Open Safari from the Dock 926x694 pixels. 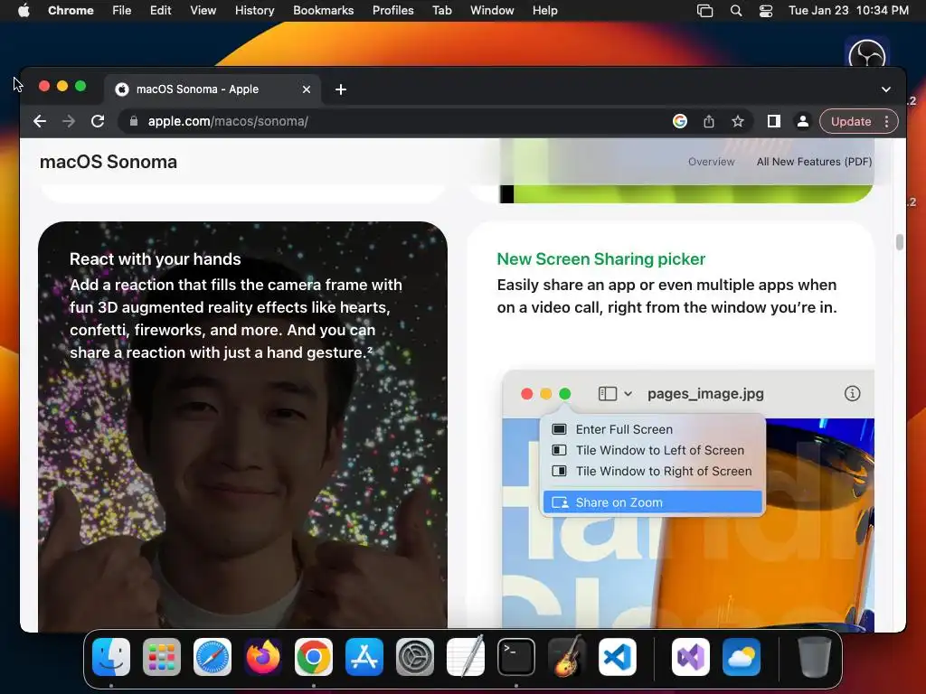[x=213, y=657]
